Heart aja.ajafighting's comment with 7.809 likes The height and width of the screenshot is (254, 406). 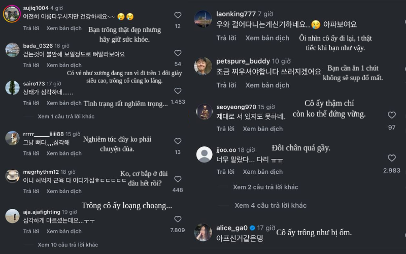click(178, 219)
